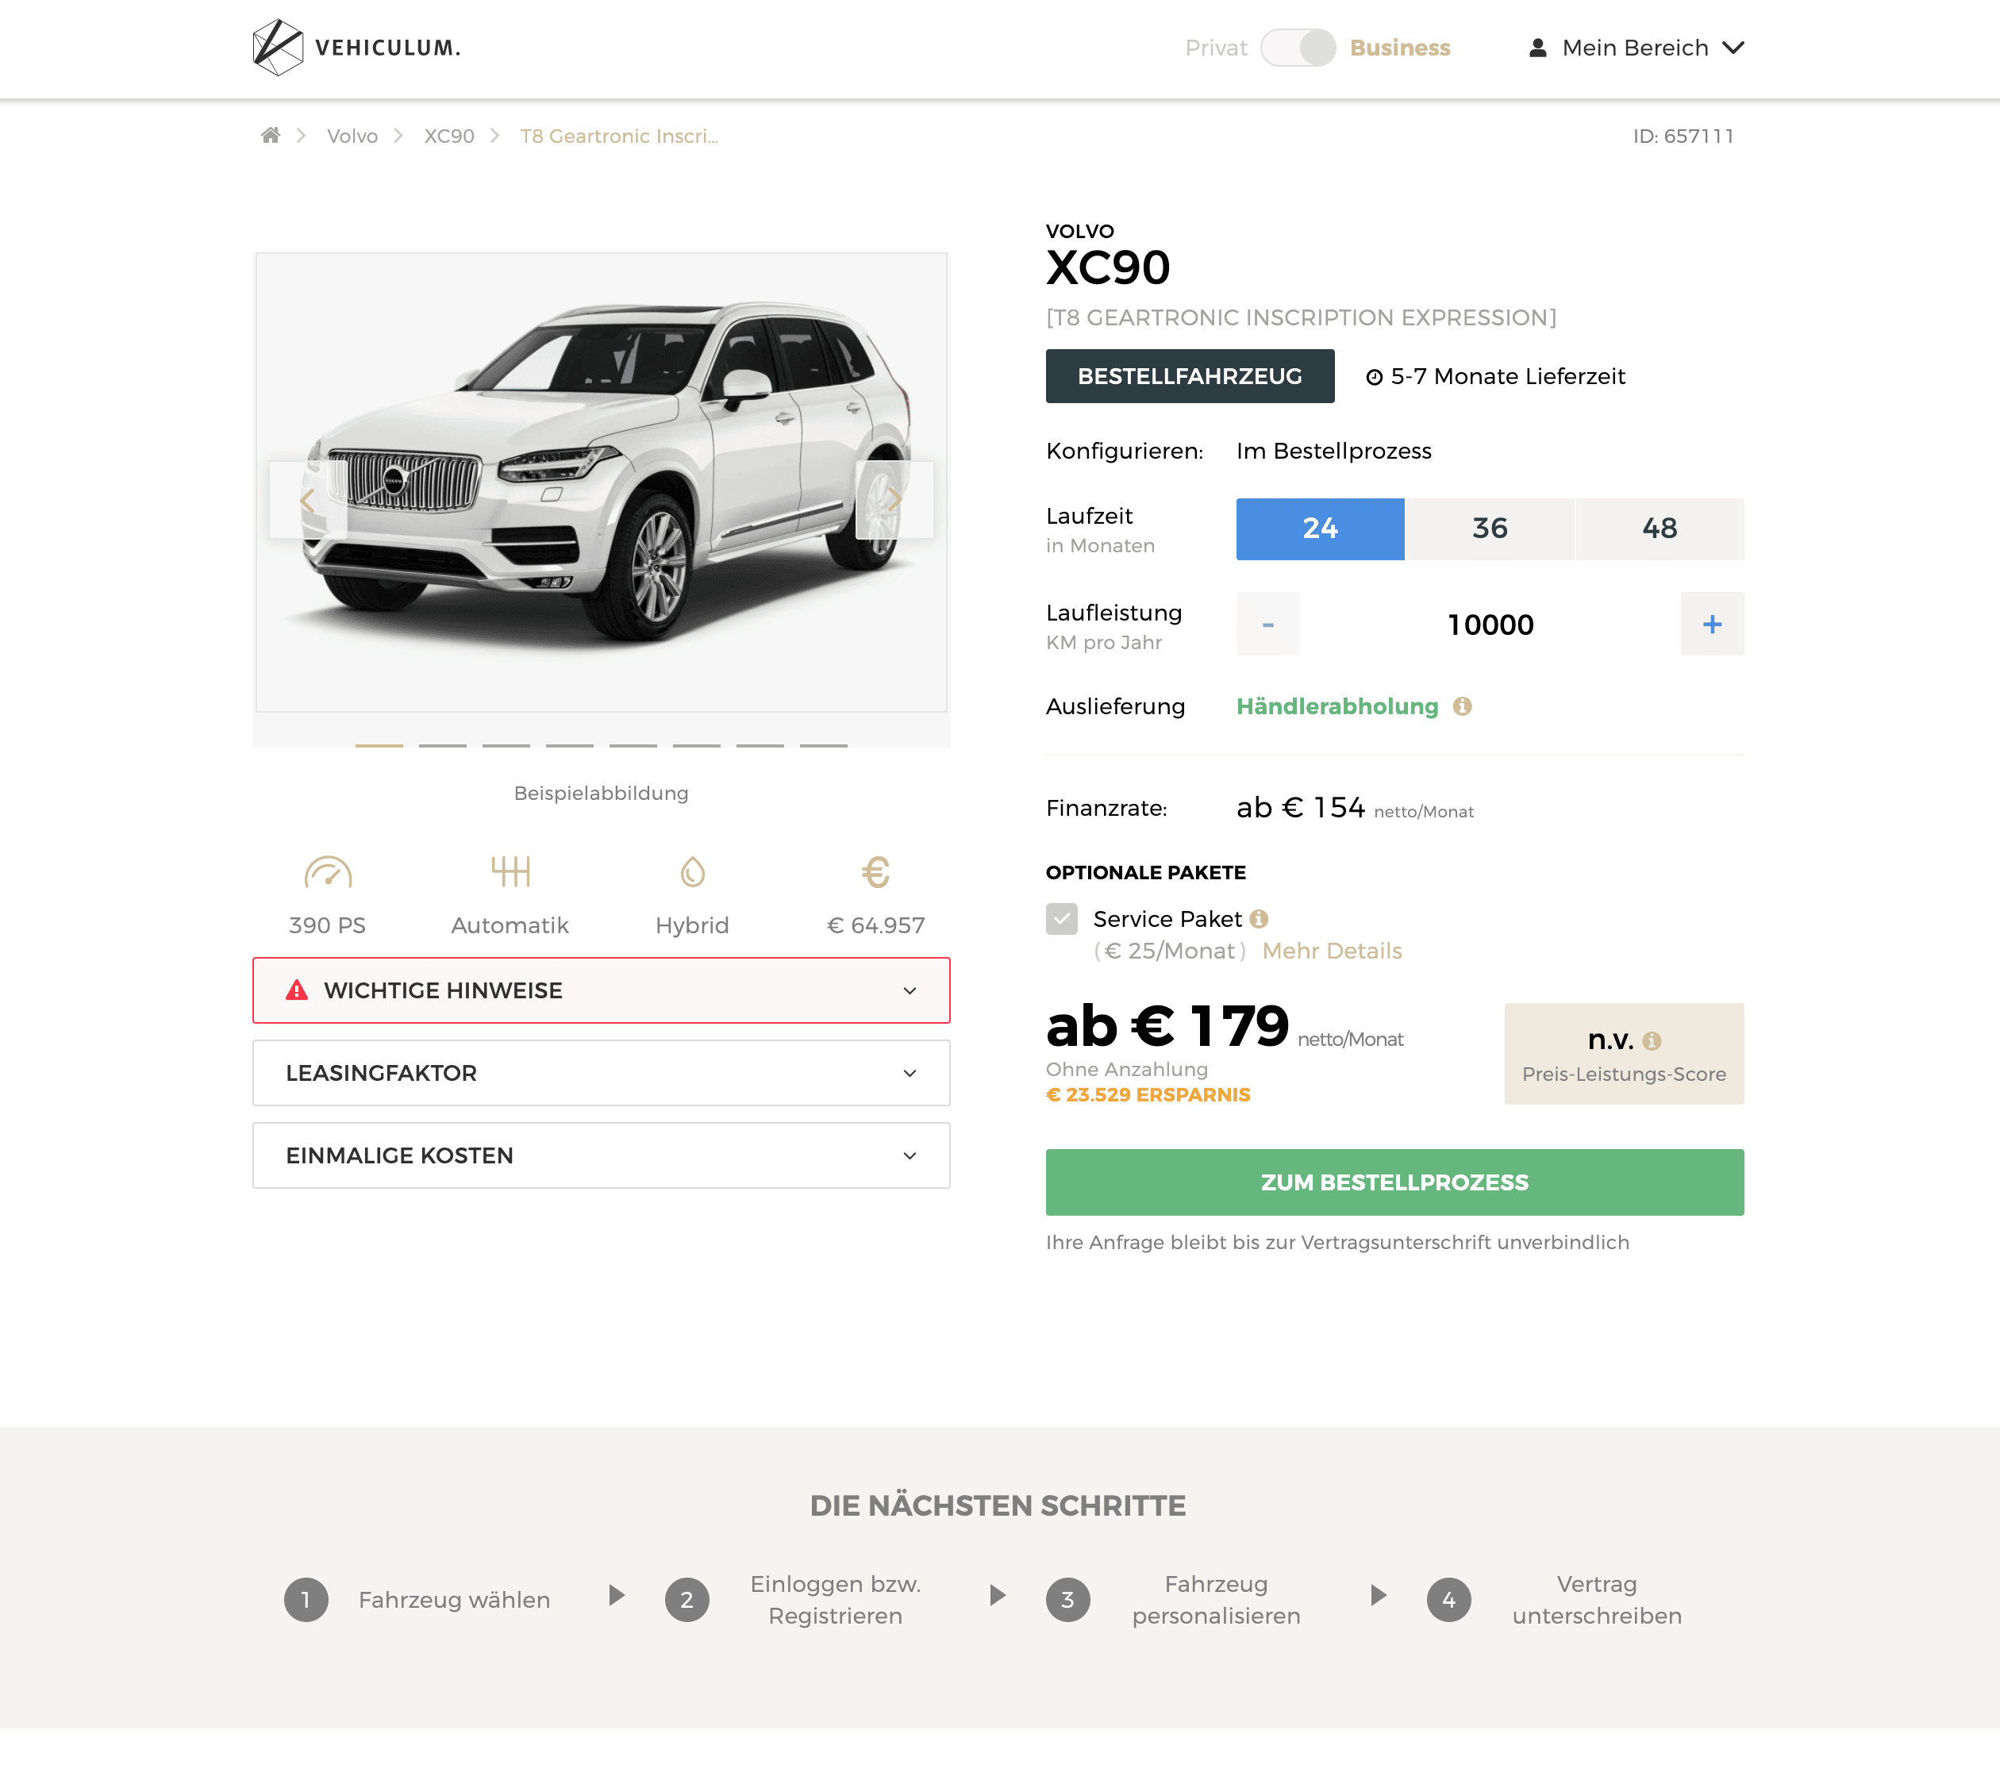Open Service Paket info icon
Screen dimensions: 2000x1776
tap(1258, 919)
